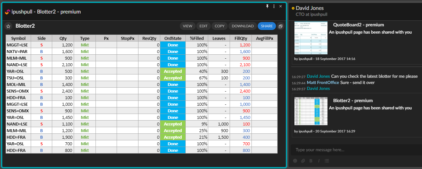Switch to the EDIT mode

point(203,26)
